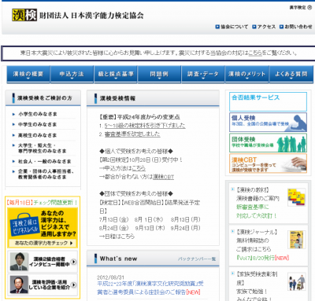Expand the 申込方法 navigation tab
This screenshot has height=301, width=315.
coord(72,75)
